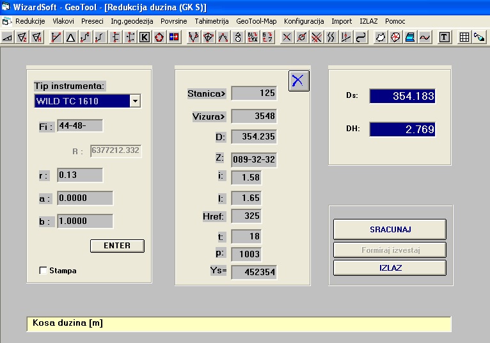Click the bold T text icon
The height and width of the screenshot is (343, 490).
(444, 38)
